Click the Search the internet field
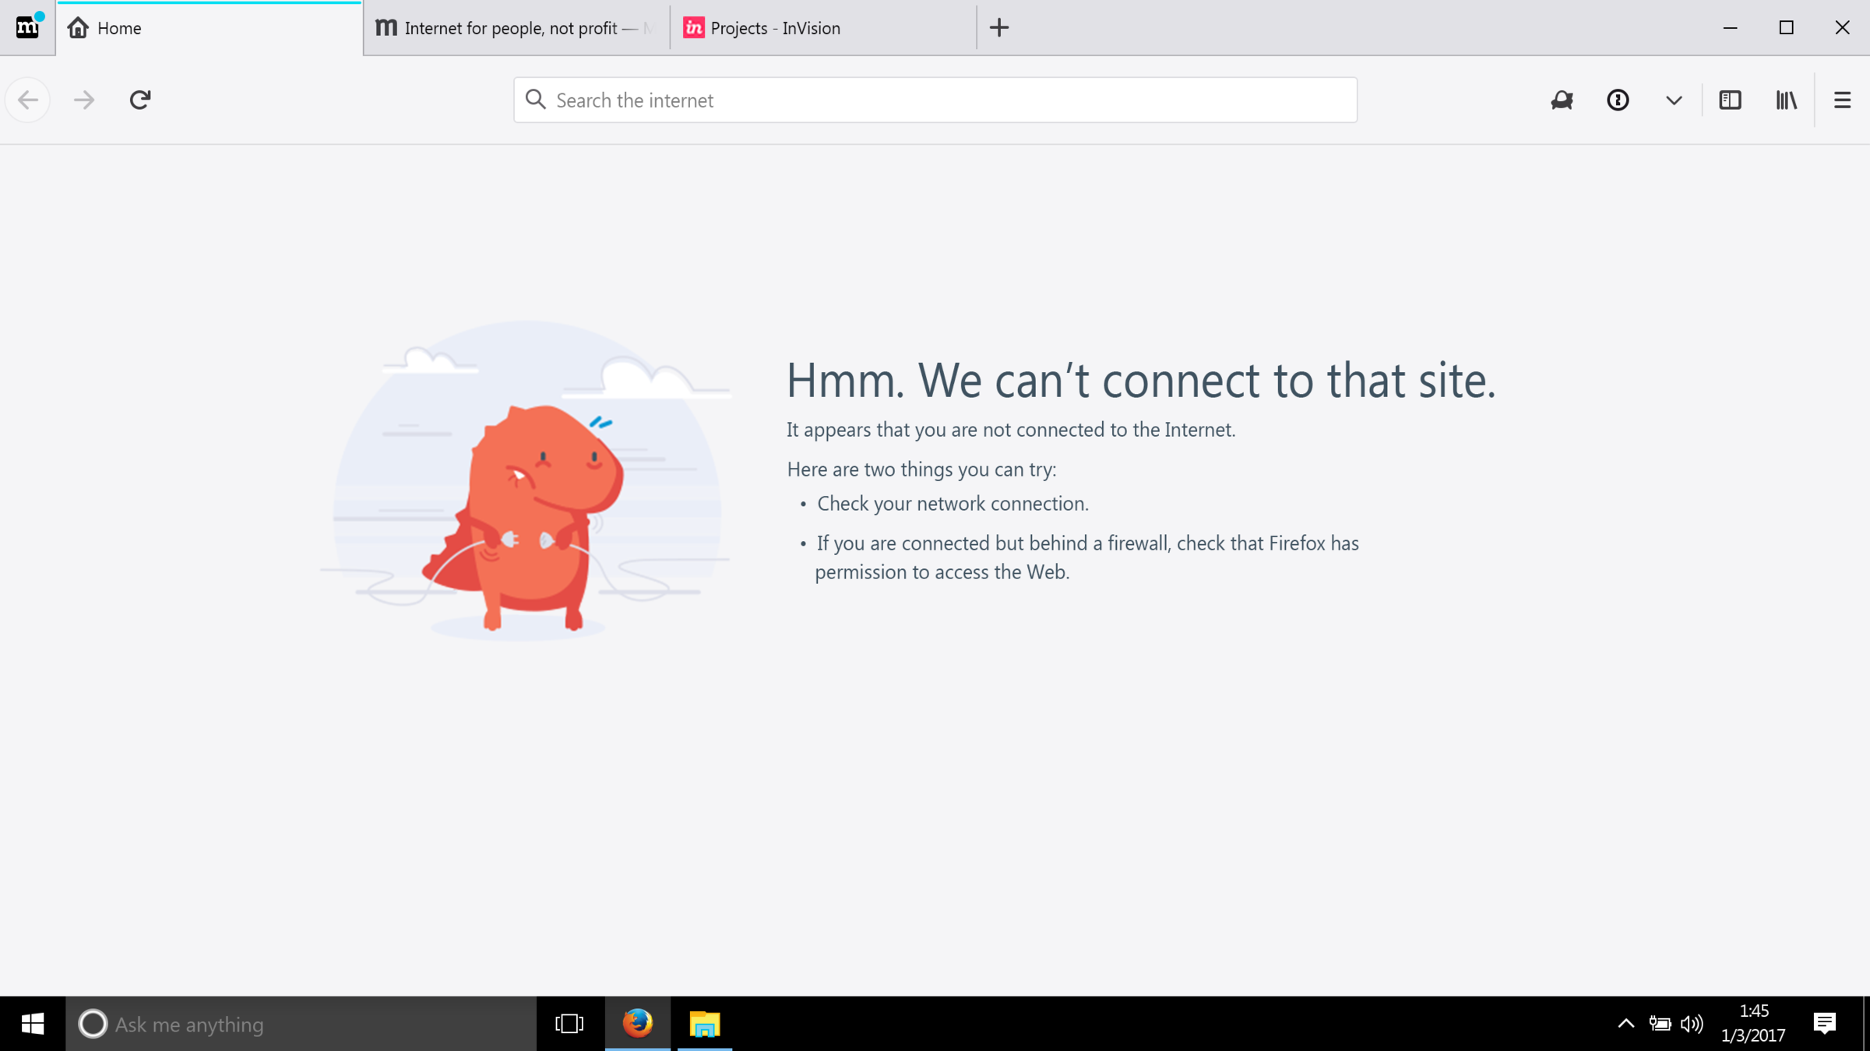 coord(935,100)
